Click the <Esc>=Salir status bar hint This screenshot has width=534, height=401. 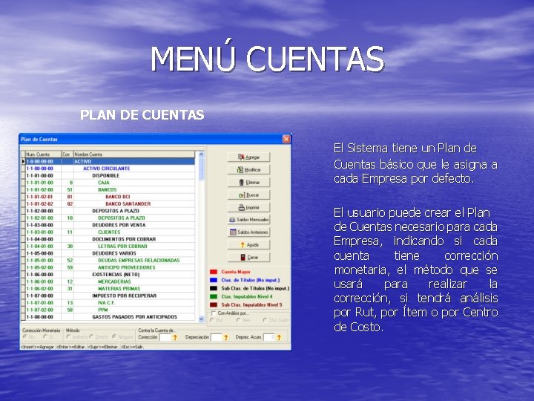pos(133,347)
